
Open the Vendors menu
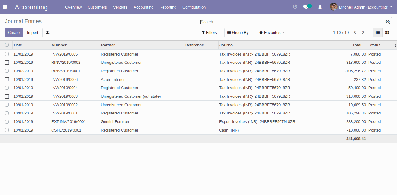(120, 7)
